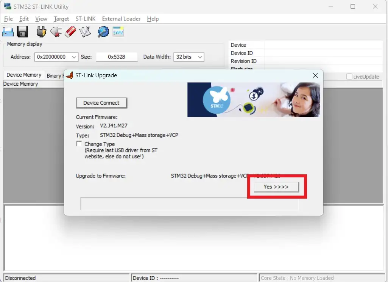Click the Disconnected status bar entry
This screenshot has width=388, height=282.
coord(66,278)
